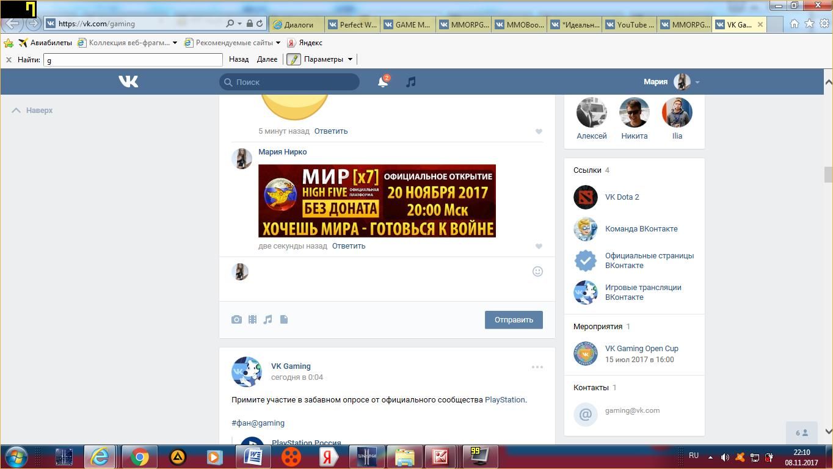The width and height of the screenshot is (833, 469).
Task: Click Далее in find bar
Action: (267, 59)
